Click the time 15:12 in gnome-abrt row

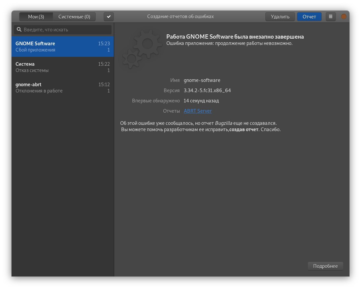click(x=104, y=84)
